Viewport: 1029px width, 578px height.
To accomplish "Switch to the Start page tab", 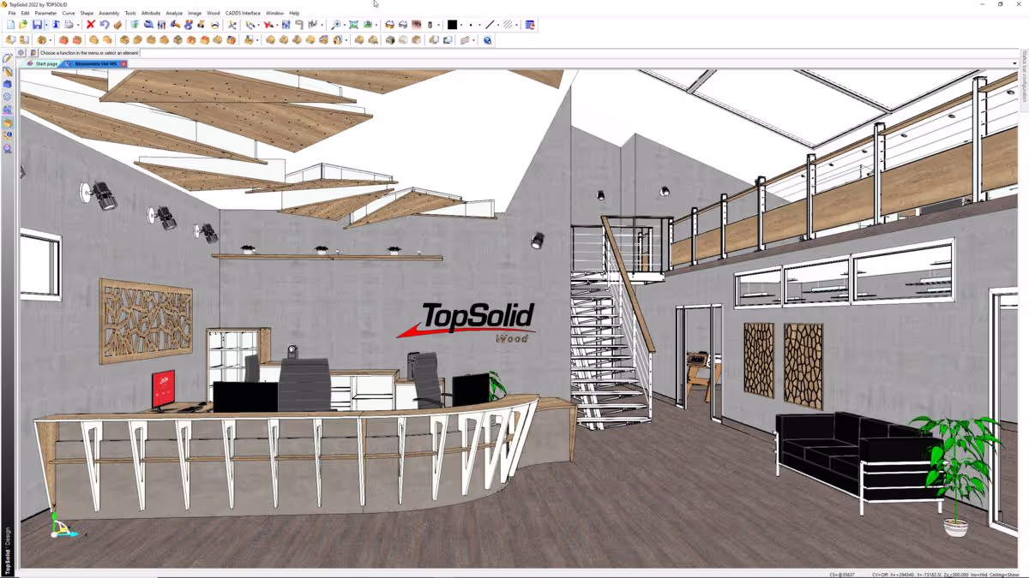I will tap(43, 63).
